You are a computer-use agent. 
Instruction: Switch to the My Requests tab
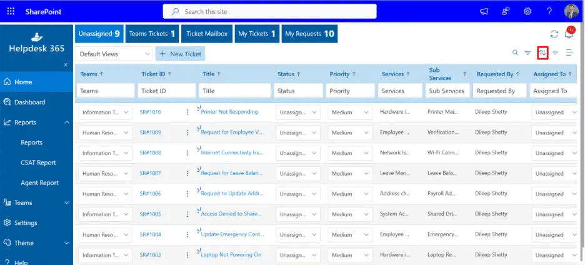pos(309,34)
